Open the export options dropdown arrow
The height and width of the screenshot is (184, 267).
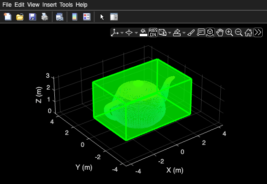point(184,32)
